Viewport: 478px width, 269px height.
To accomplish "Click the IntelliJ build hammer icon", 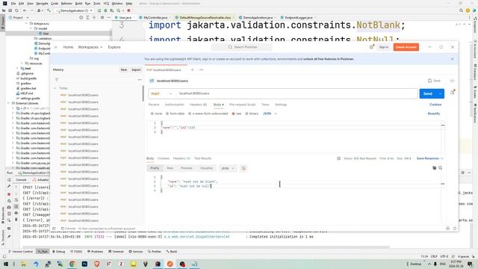I will click(49, 10).
